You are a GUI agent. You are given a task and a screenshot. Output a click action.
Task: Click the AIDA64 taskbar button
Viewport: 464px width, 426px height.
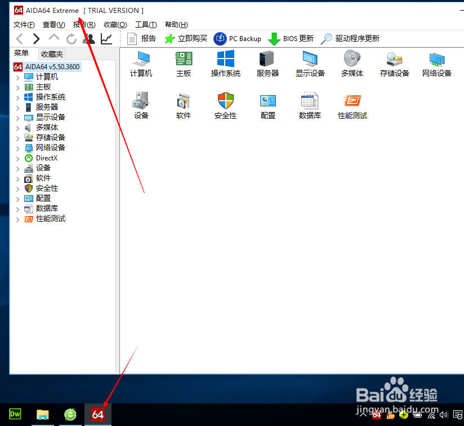(98, 415)
